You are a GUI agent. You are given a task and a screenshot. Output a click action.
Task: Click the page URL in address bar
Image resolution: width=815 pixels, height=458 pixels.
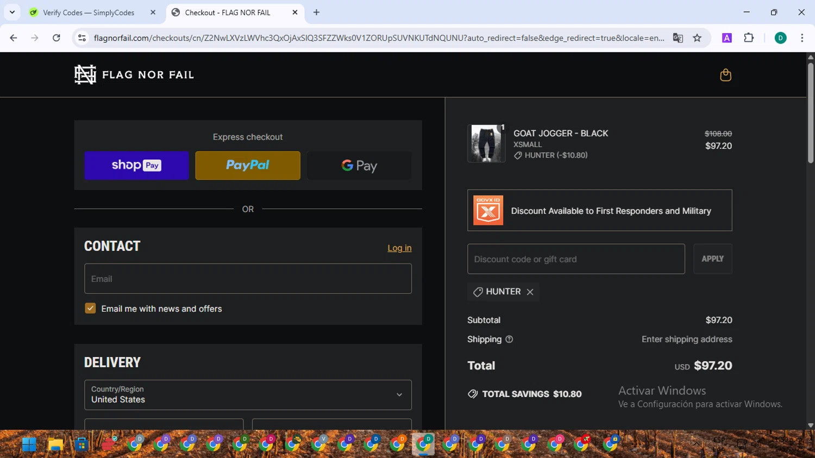click(379, 38)
